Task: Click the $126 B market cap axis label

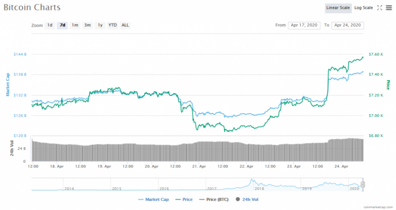Action: pos(20,116)
